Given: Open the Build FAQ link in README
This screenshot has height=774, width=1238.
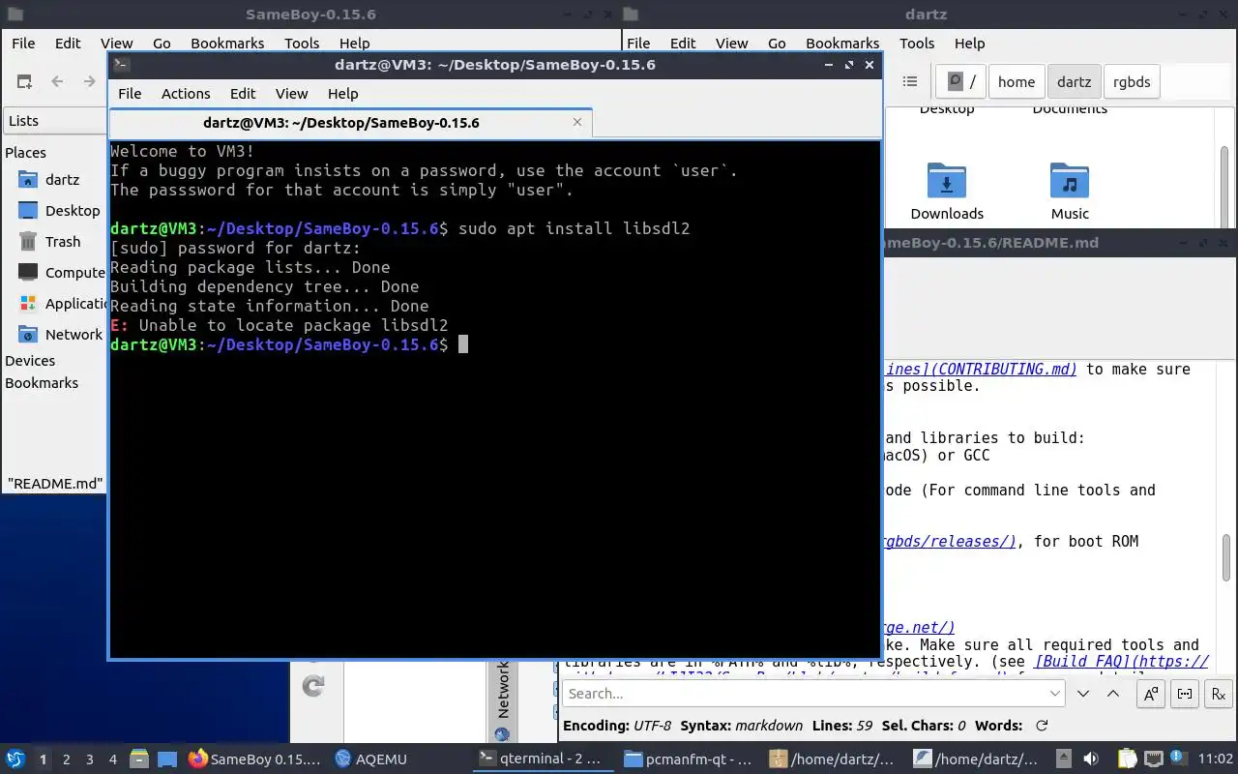Looking at the screenshot, I should point(1121,663).
